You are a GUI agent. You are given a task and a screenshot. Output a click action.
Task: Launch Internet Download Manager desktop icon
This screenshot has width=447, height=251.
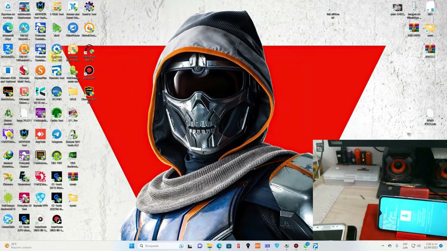click(8, 159)
